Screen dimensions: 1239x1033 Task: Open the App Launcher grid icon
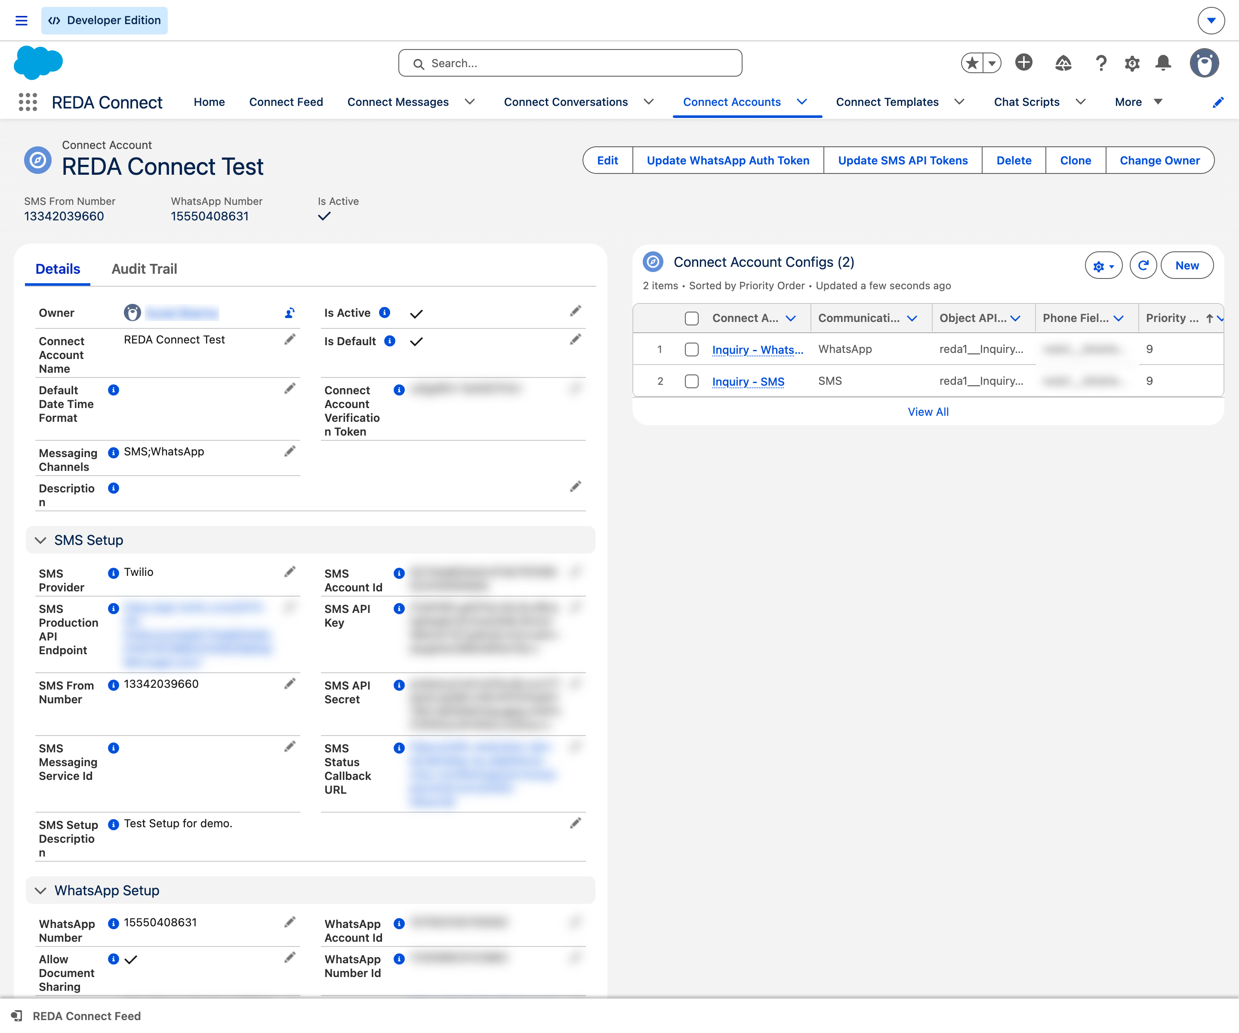28,102
